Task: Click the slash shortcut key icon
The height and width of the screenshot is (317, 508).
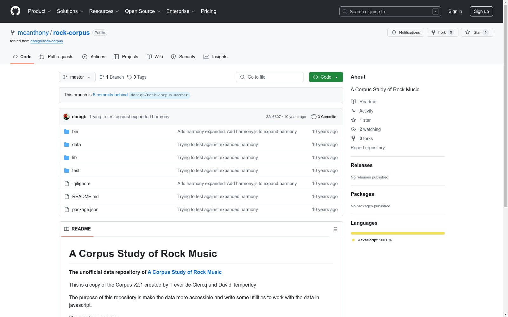Action: click(435, 11)
